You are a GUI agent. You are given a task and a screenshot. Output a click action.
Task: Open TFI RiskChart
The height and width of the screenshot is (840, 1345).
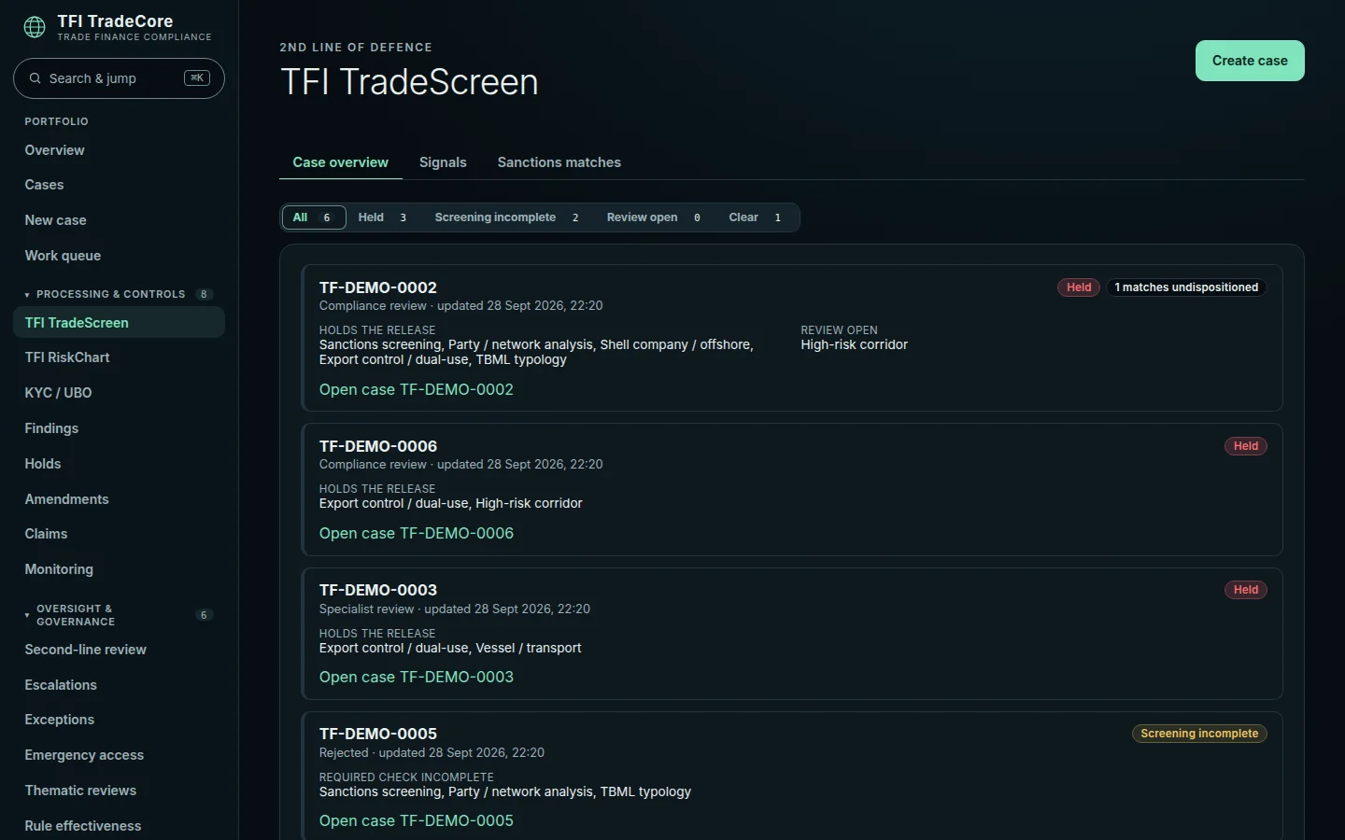(x=119, y=357)
